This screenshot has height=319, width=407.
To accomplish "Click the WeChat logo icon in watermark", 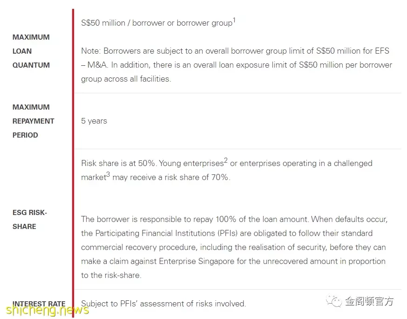I will (x=334, y=301).
